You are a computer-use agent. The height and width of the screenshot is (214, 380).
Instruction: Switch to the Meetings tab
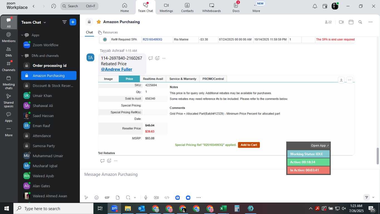click(166, 8)
